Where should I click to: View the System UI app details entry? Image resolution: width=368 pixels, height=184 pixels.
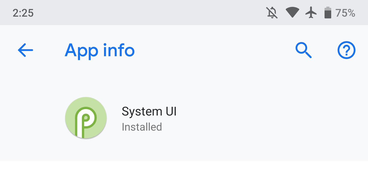click(x=149, y=118)
